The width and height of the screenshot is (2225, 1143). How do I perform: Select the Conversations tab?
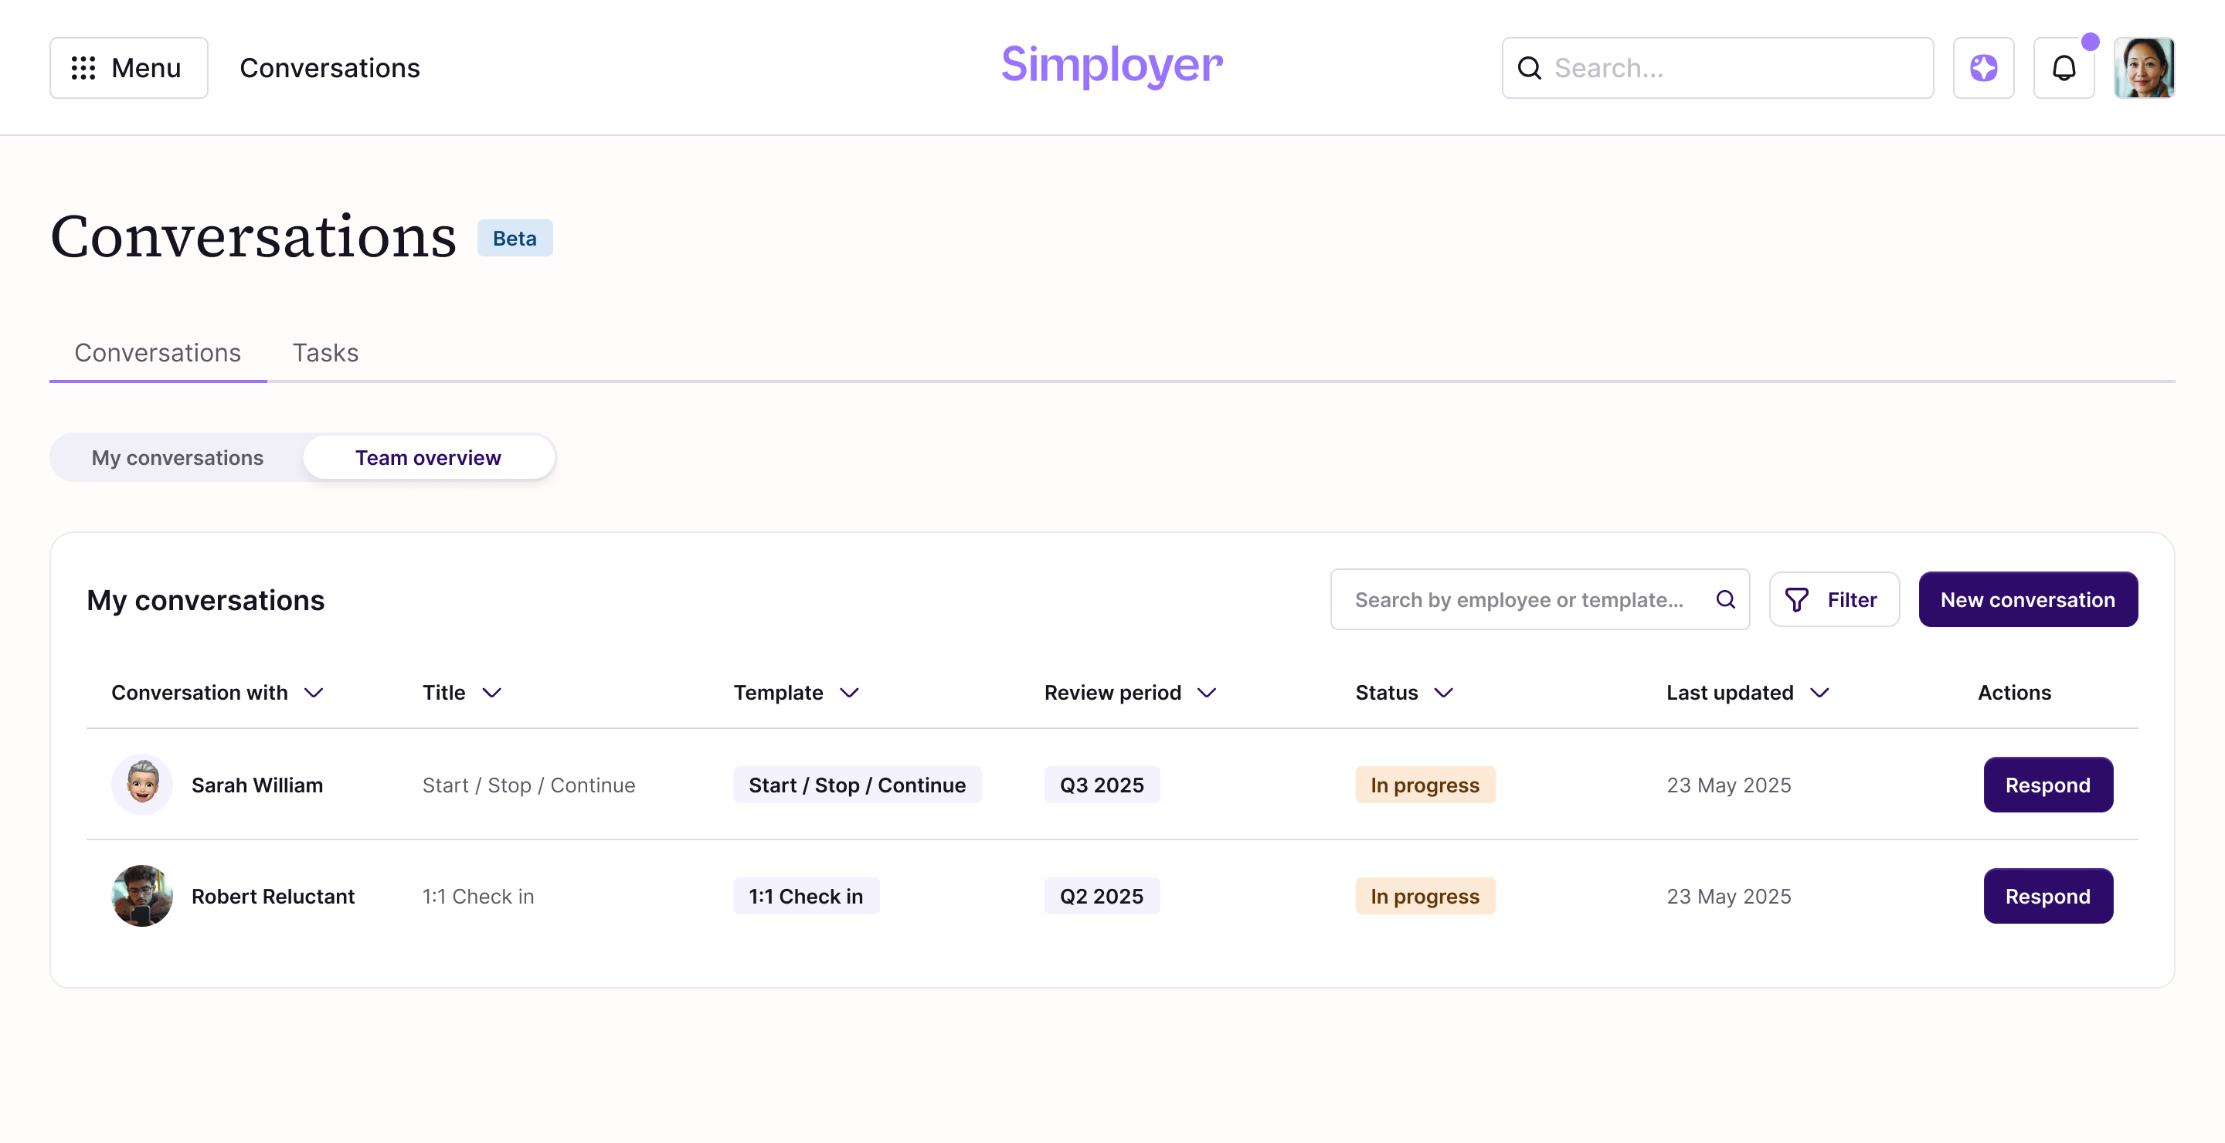point(157,352)
